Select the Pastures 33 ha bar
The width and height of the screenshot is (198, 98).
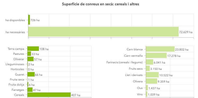pos(29,54)
